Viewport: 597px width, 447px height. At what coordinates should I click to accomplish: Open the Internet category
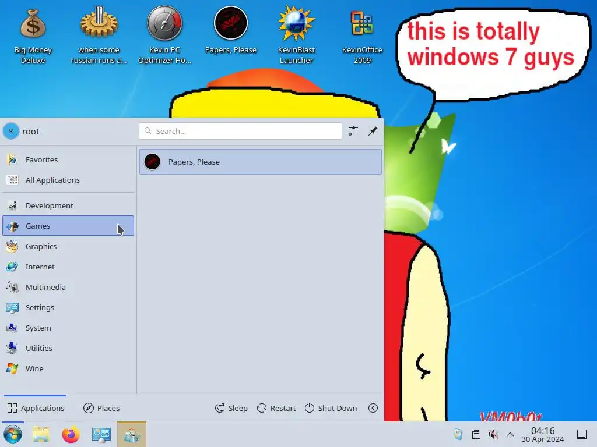68,267
